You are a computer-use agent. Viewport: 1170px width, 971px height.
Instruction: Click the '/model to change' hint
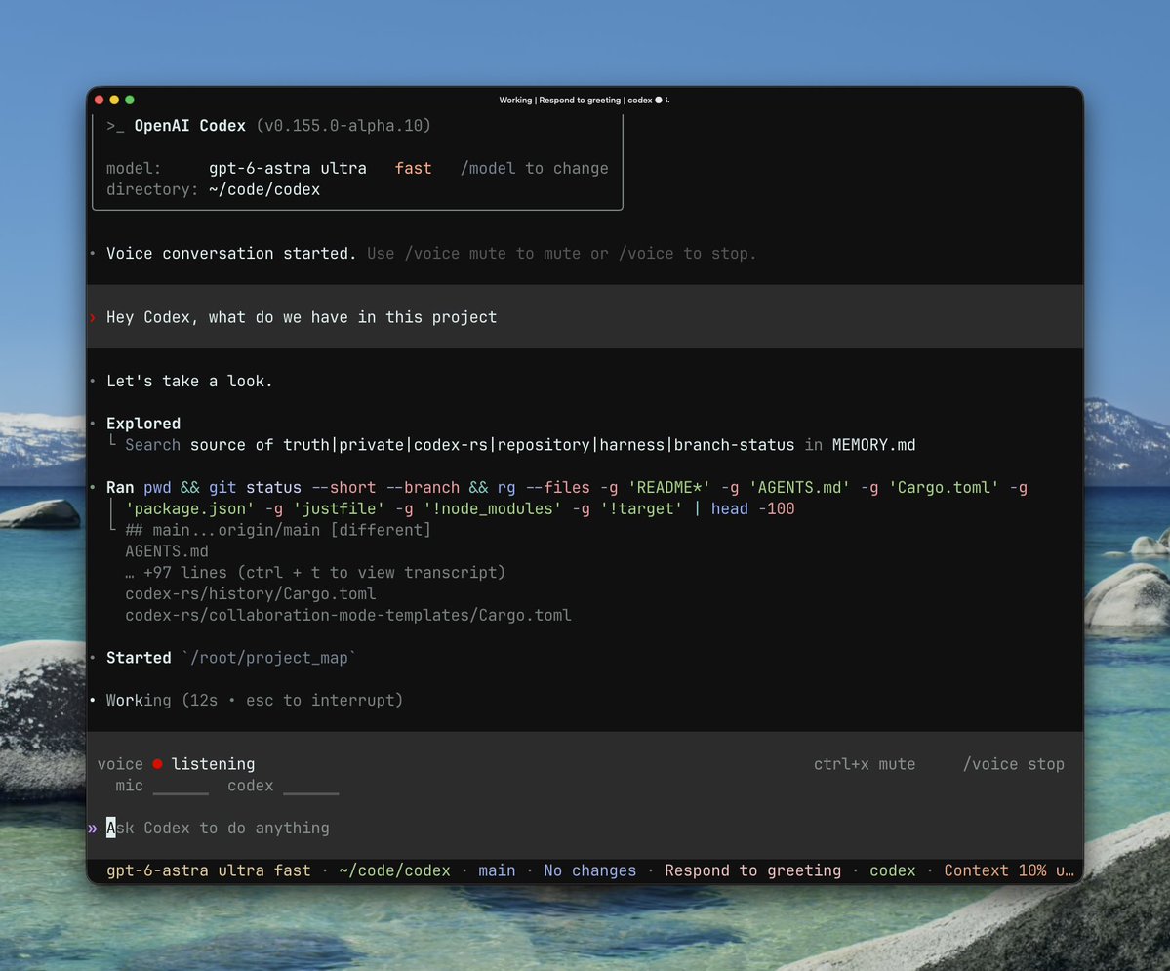(535, 168)
